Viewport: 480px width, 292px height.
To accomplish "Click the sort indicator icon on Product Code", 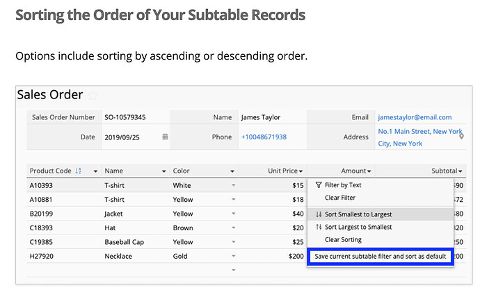I will point(79,171).
